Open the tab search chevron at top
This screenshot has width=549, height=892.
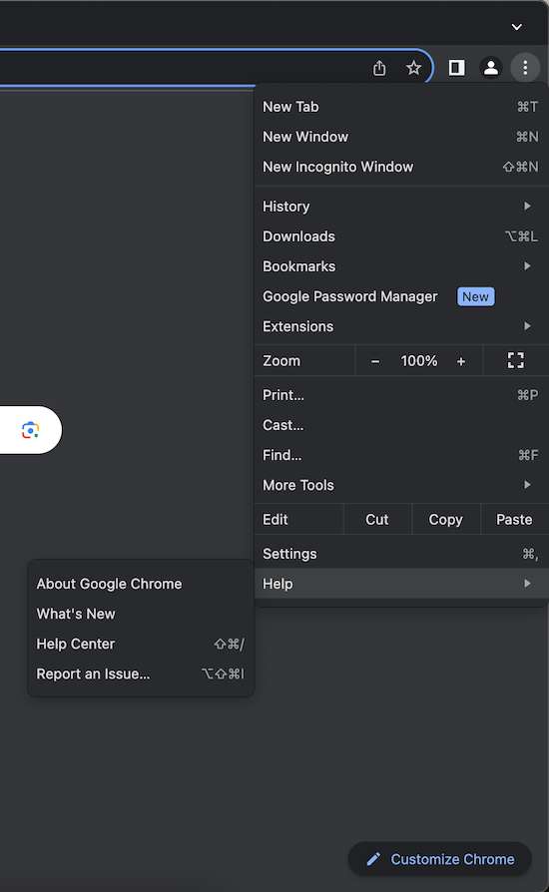pos(517,27)
